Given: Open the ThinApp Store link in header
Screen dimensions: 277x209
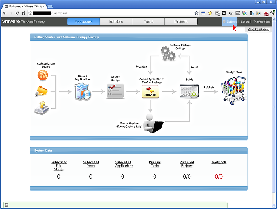Looking at the screenshot, I should point(262,22).
